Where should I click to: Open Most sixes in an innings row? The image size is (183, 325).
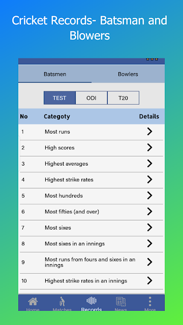(91, 244)
